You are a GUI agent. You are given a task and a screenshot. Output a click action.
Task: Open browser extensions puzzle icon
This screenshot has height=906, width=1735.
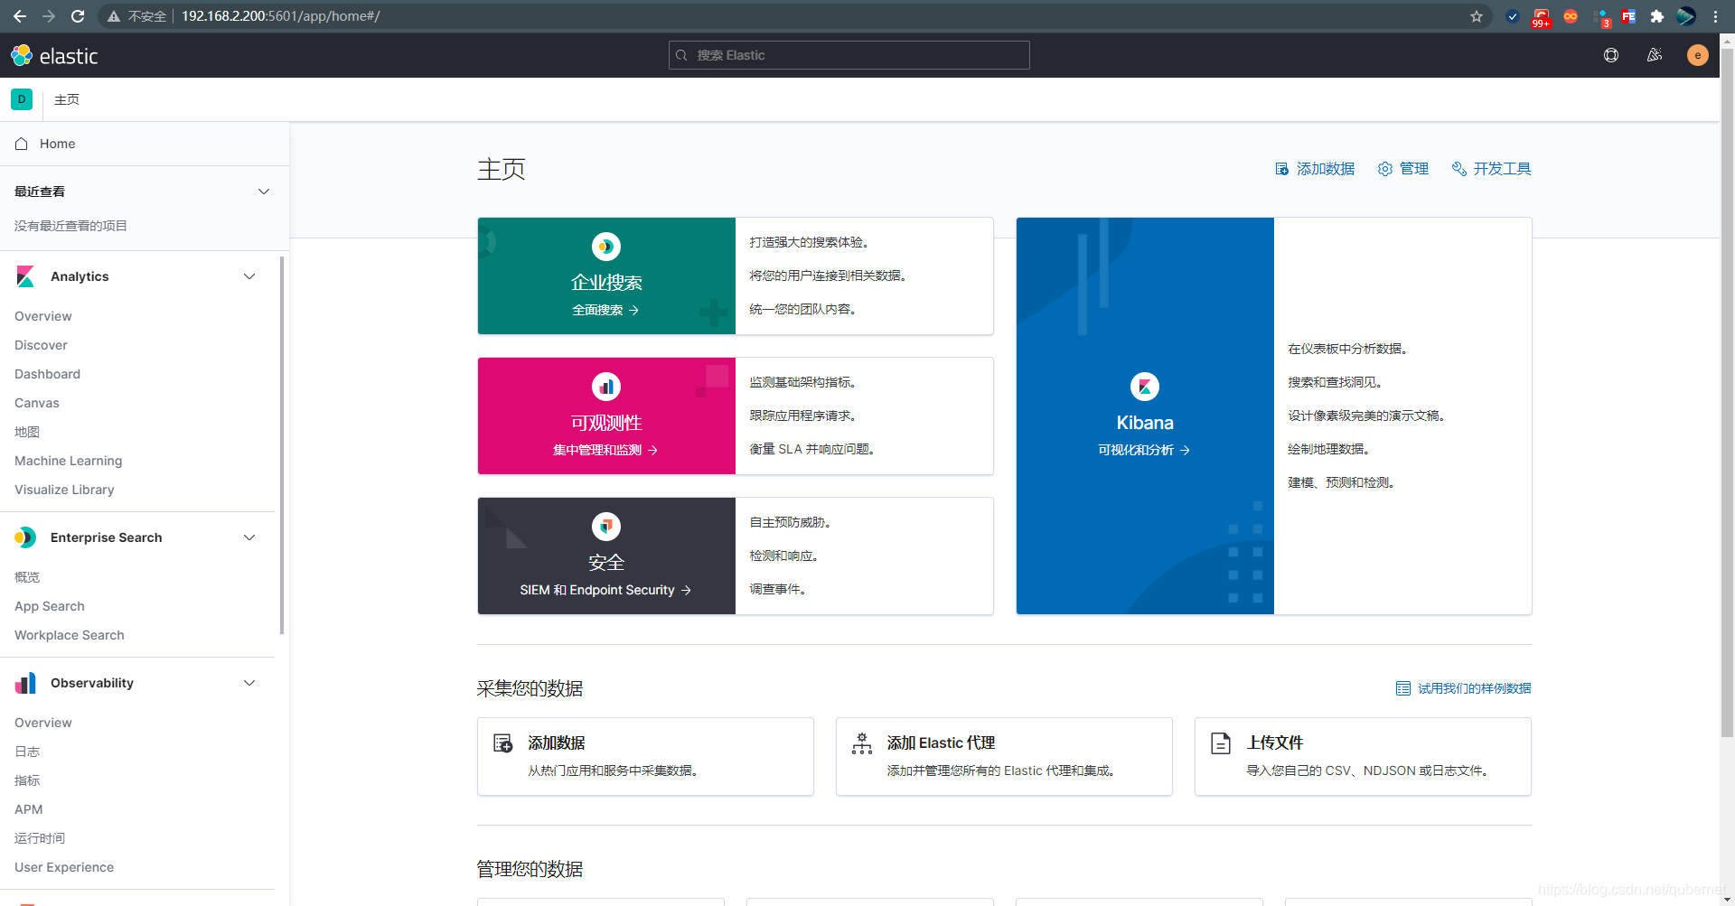tap(1657, 16)
